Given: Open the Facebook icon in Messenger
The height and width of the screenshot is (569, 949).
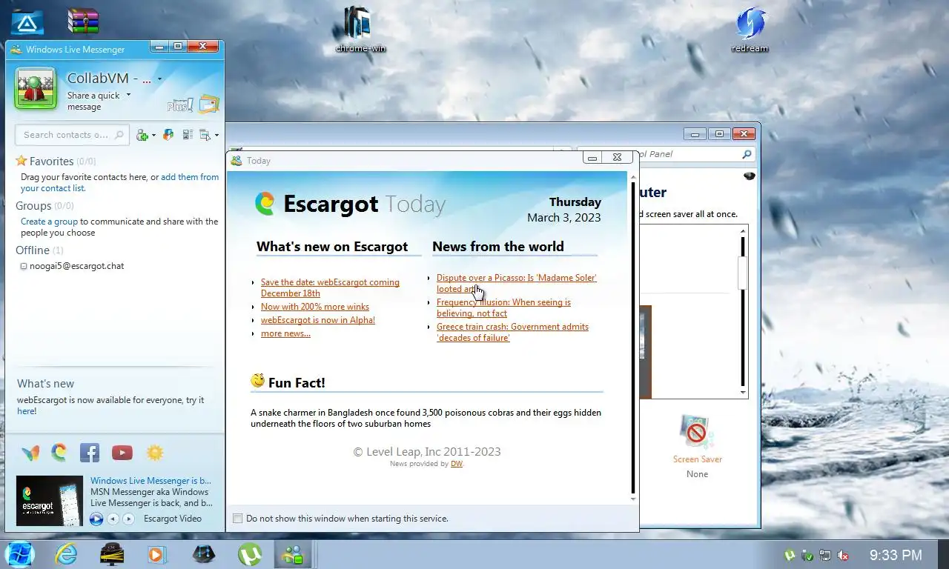Looking at the screenshot, I should click(x=90, y=452).
